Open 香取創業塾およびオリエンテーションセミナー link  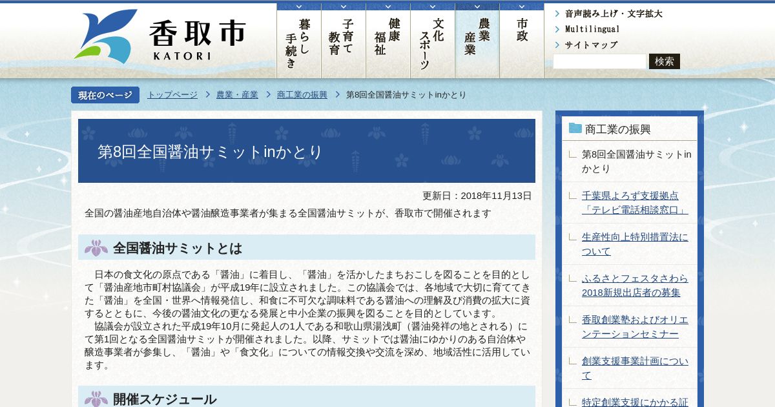(x=635, y=327)
